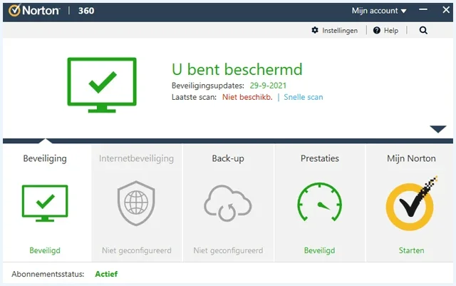Viewport: 456px width, 286px height.
Task: Click the Internetbeveiliging globe shield icon
Action: coord(137,201)
